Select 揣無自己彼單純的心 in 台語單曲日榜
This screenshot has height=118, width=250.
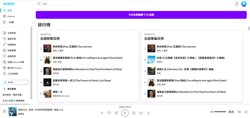(191, 92)
